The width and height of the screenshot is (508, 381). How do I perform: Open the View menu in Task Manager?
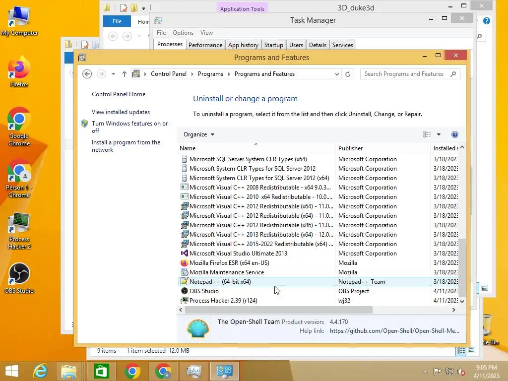point(206,33)
